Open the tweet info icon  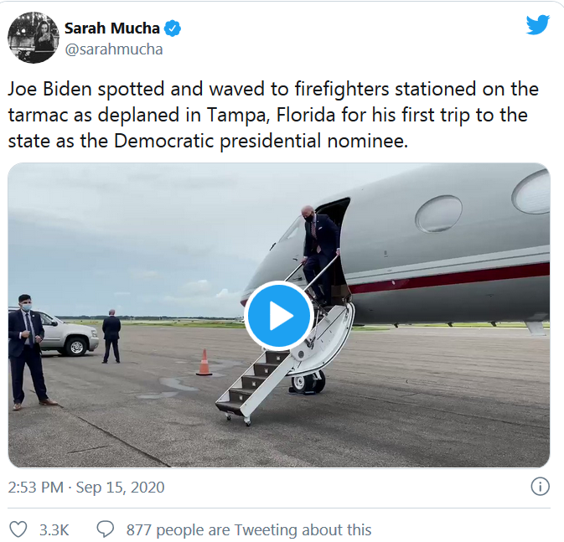(x=541, y=487)
